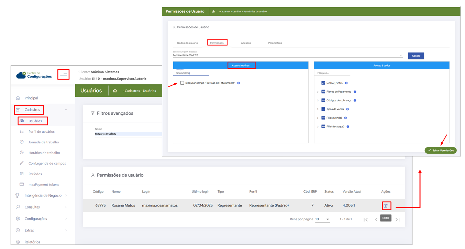Click the hamburger menu icon

point(64,74)
